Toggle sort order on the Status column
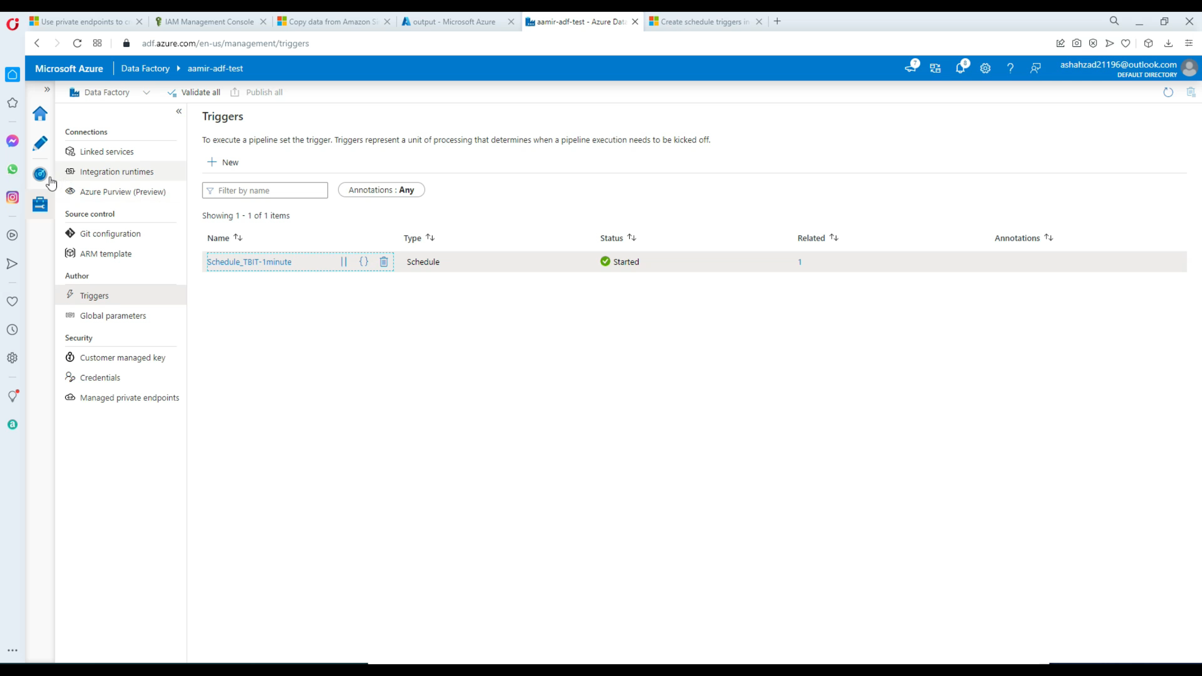 pos(632,238)
